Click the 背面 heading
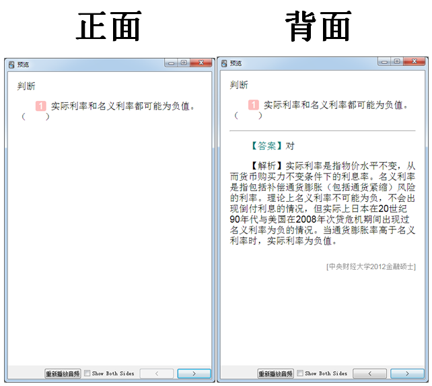 319,26
